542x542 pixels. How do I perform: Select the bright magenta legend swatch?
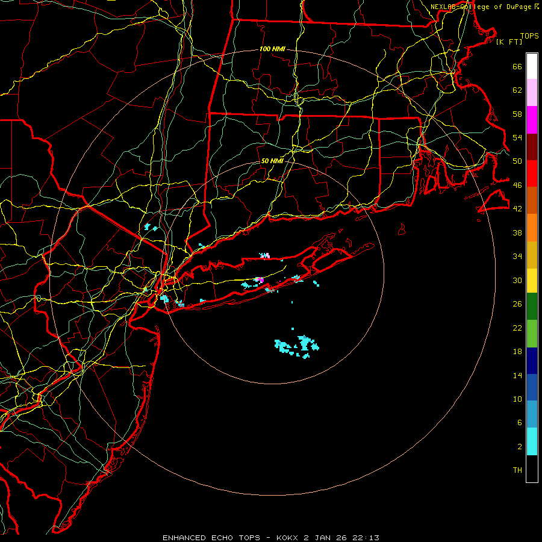pos(532,120)
